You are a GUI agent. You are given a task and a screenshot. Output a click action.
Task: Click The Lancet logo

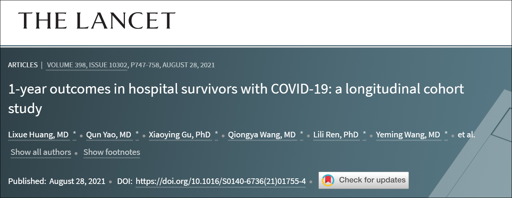96,20
